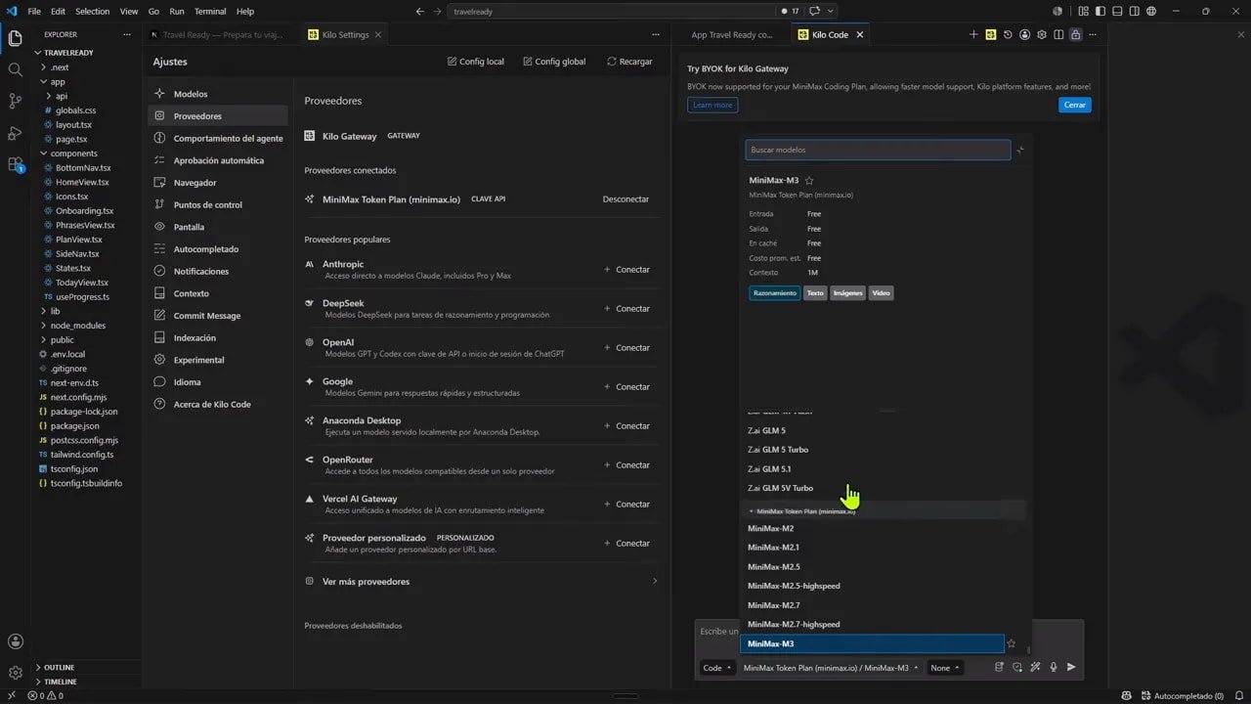Screen dimensions: 1251x704
Task: Collapse the components folder
Action: [73, 154]
